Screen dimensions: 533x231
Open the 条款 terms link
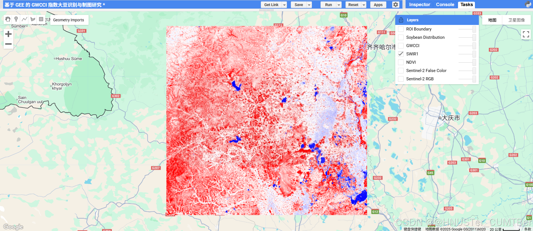(527, 229)
